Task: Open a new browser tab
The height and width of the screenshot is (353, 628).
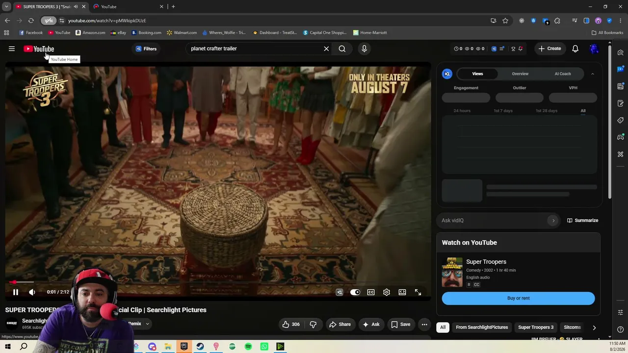Action: pyautogui.click(x=173, y=6)
